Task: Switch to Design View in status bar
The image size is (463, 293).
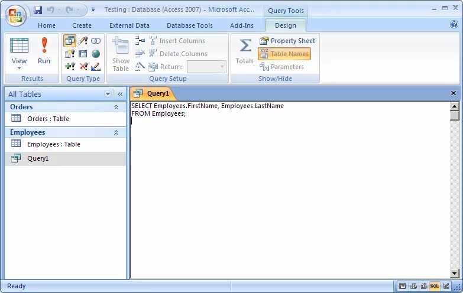Action: [446, 286]
